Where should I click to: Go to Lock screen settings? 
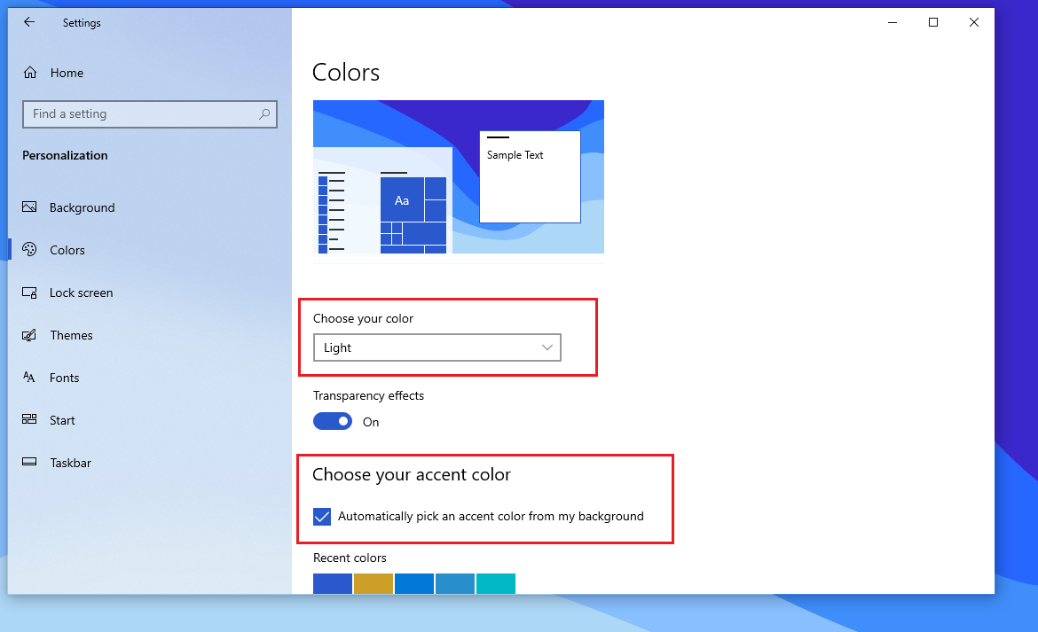pos(81,293)
